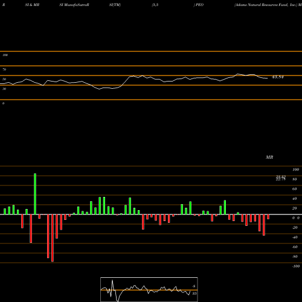The image size is (302, 302).
Task: Click the ") PEO" ticker symbol text
Action: coord(199,5)
